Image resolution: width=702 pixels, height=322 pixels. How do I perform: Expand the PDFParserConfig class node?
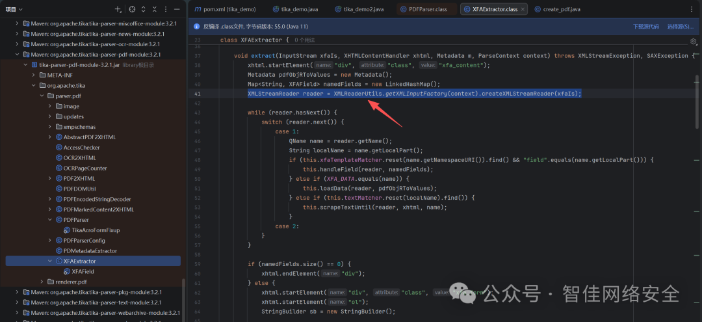(x=49, y=241)
